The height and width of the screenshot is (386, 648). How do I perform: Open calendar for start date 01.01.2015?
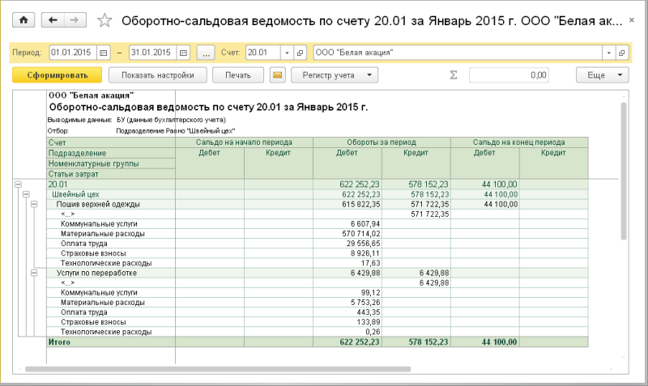click(104, 53)
